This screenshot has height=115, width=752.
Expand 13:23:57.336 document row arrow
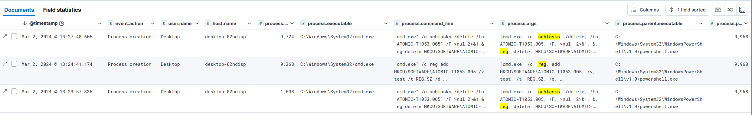[x=5, y=91]
